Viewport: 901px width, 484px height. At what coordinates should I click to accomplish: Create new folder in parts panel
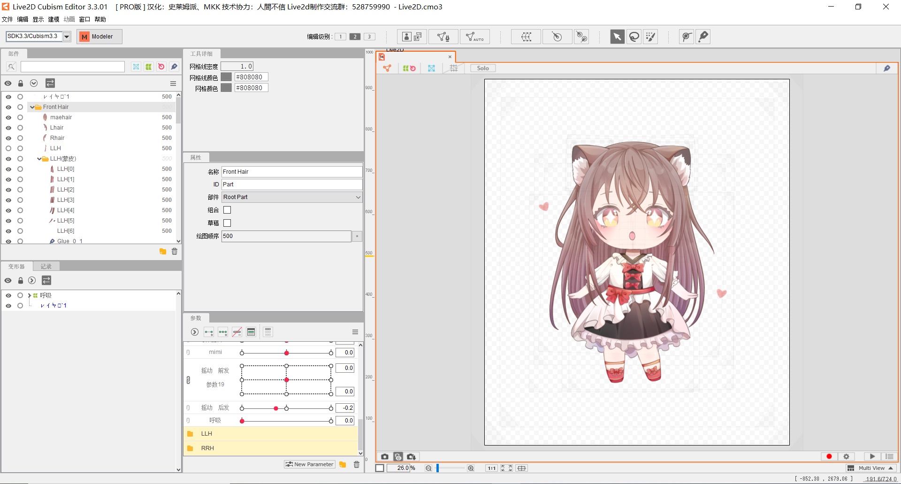coord(163,252)
